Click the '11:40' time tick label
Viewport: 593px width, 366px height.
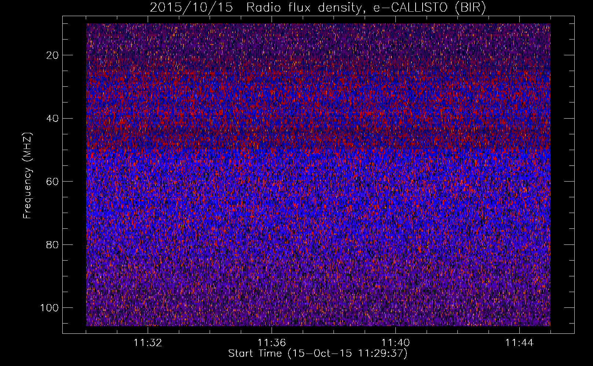(x=395, y=343)
